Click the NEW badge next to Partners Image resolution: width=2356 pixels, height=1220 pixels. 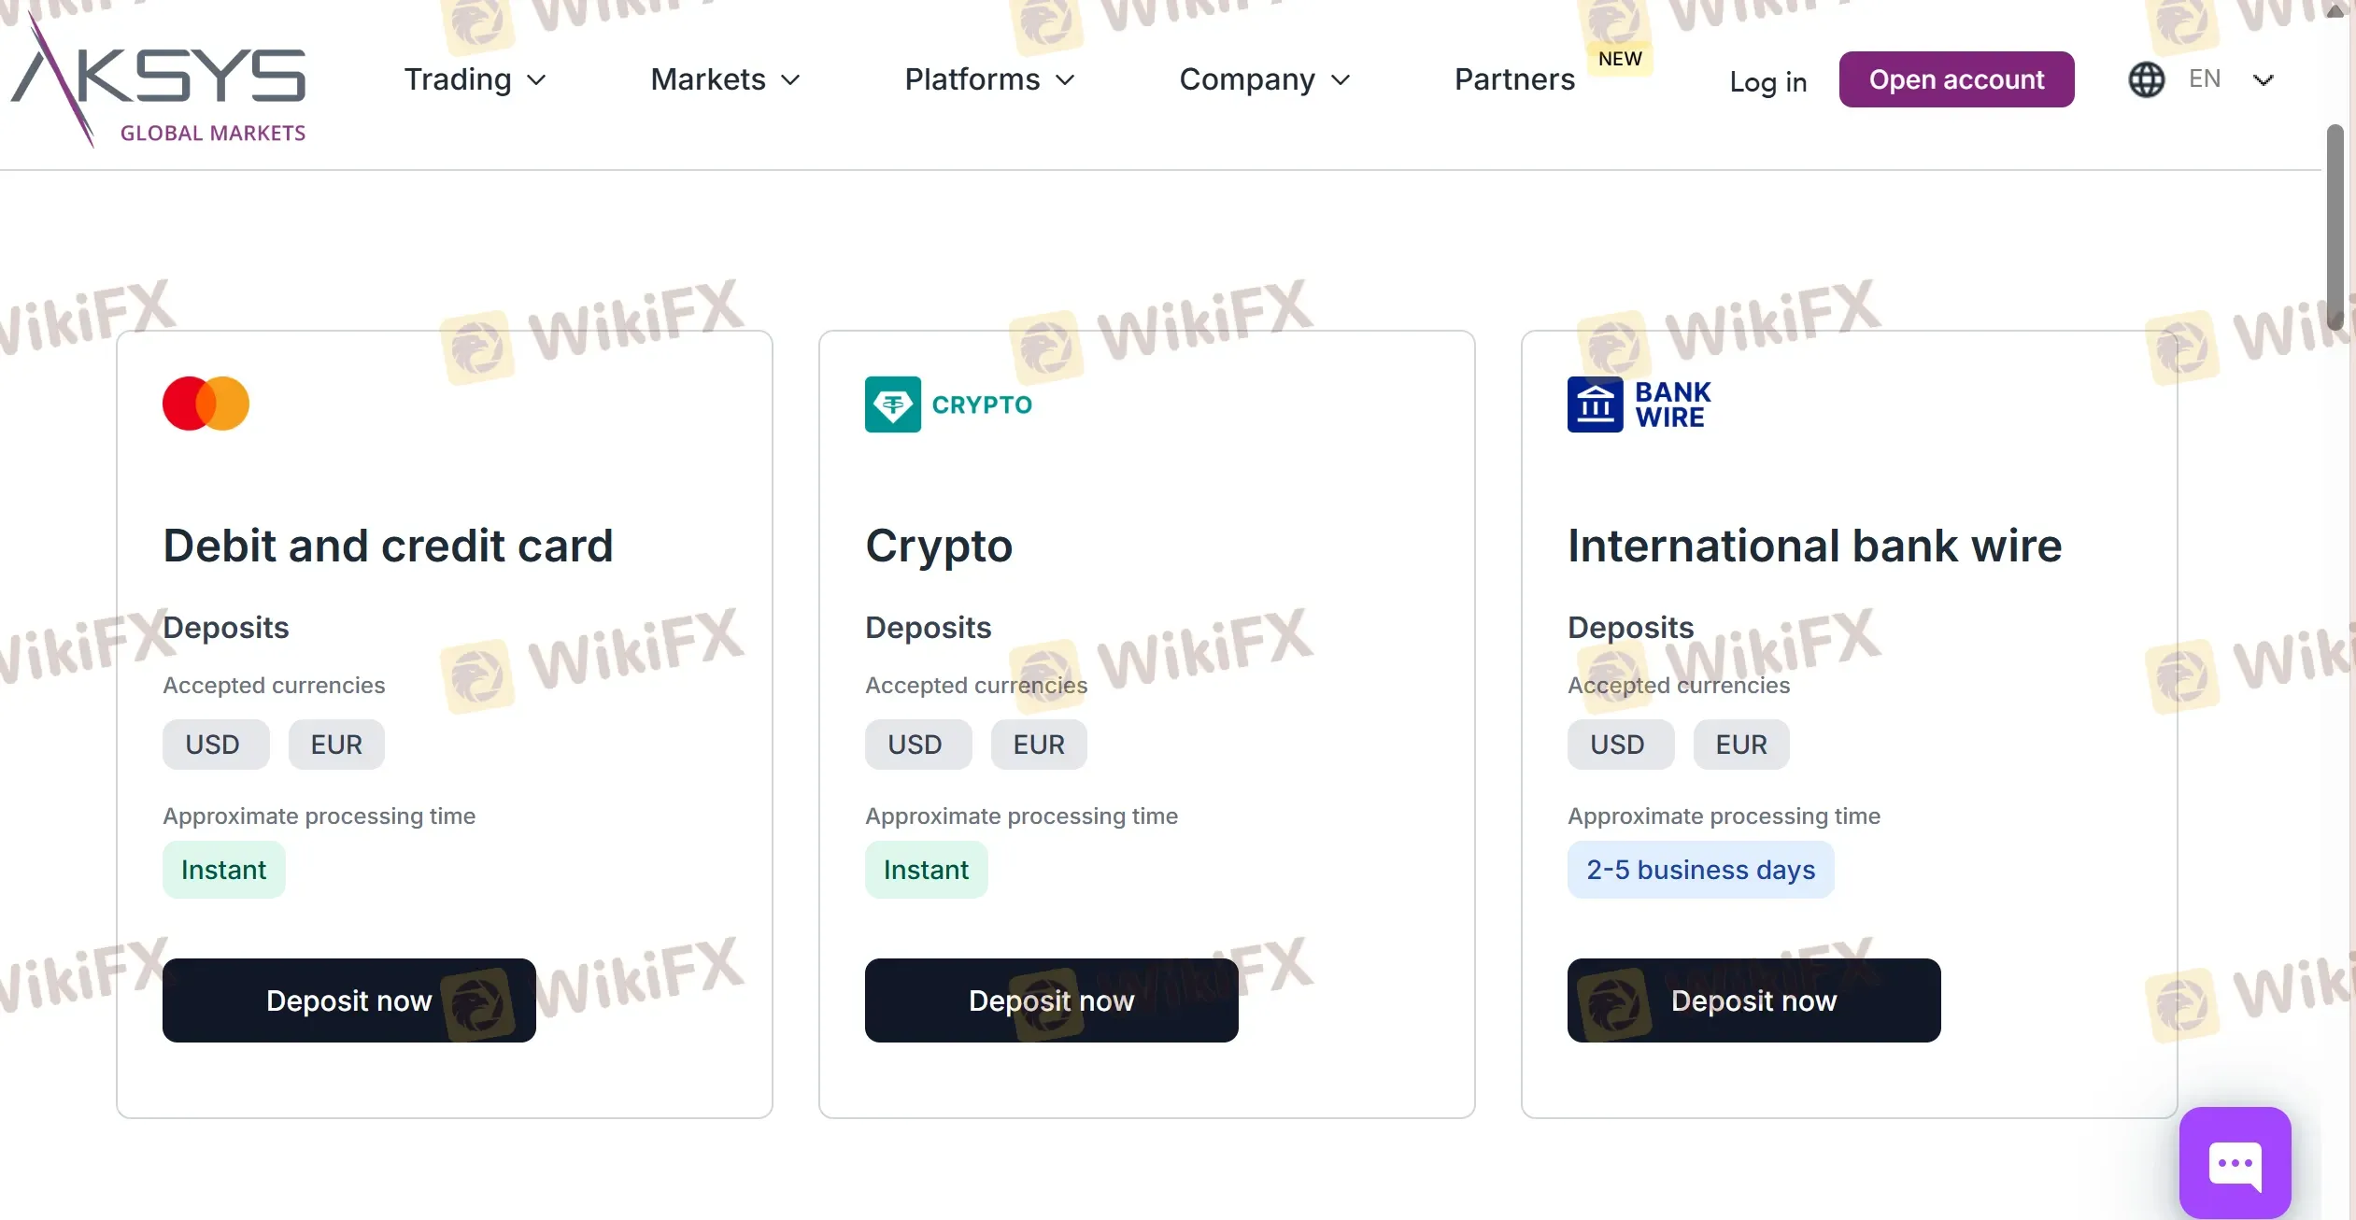click(x=1620, y=57)
